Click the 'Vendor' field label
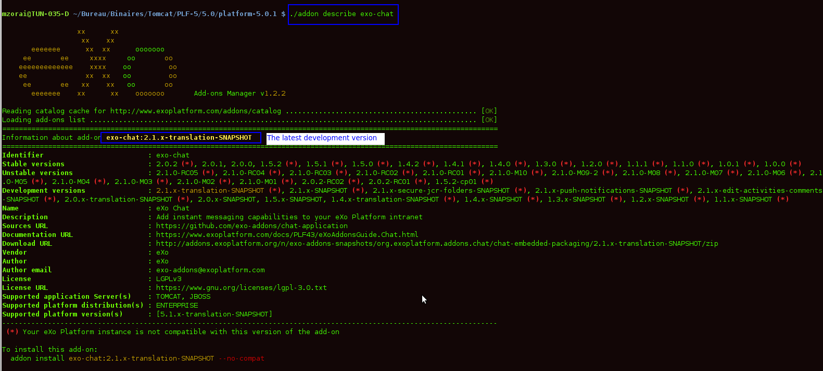 pyautogui.click(x=15, y=253)
